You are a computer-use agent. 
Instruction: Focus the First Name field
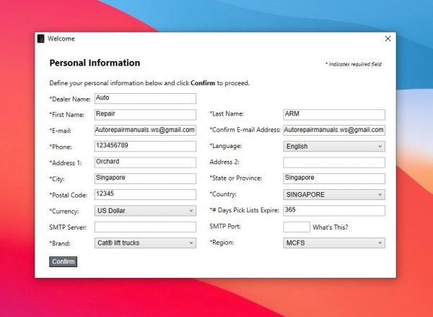(145, 114)
